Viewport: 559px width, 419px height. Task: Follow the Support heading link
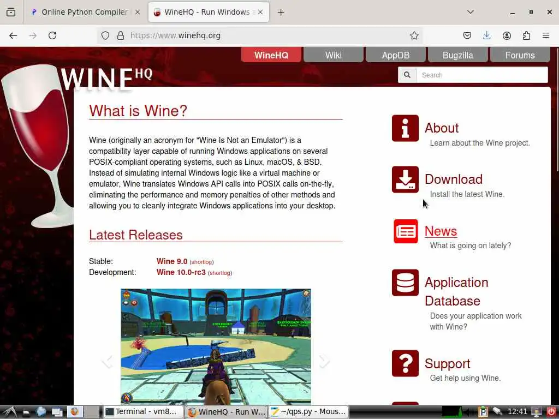point(448,363)
